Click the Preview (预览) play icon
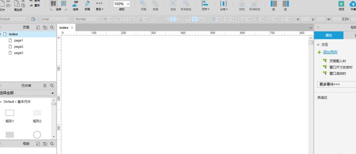 tap(341, 4)
